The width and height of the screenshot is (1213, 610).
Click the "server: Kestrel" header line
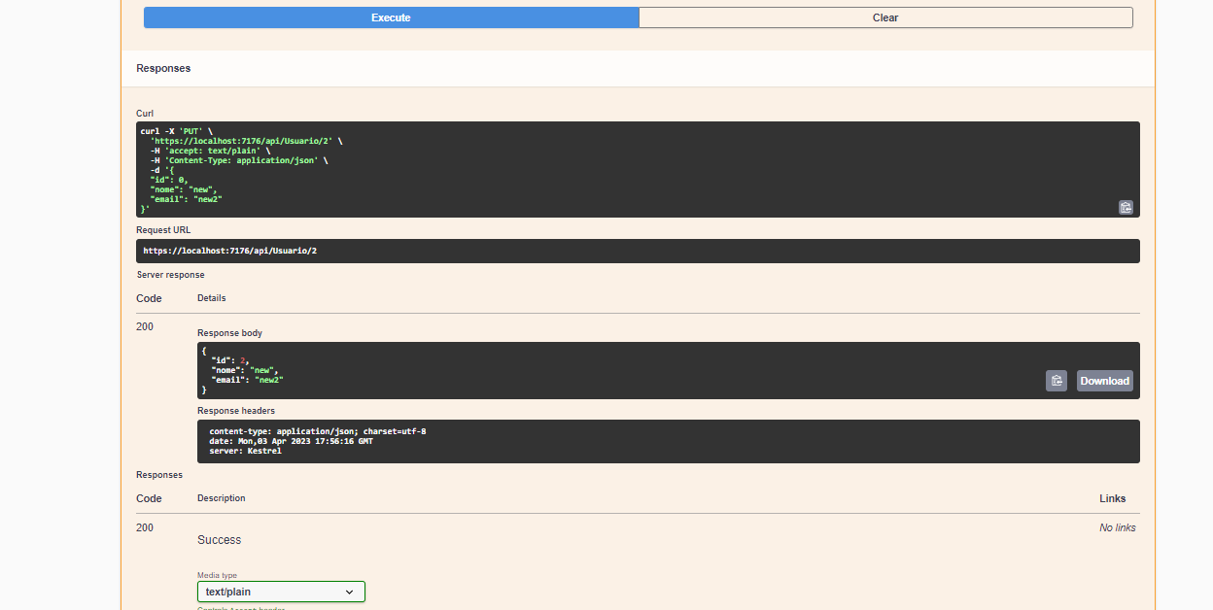[x=245, y=451]
